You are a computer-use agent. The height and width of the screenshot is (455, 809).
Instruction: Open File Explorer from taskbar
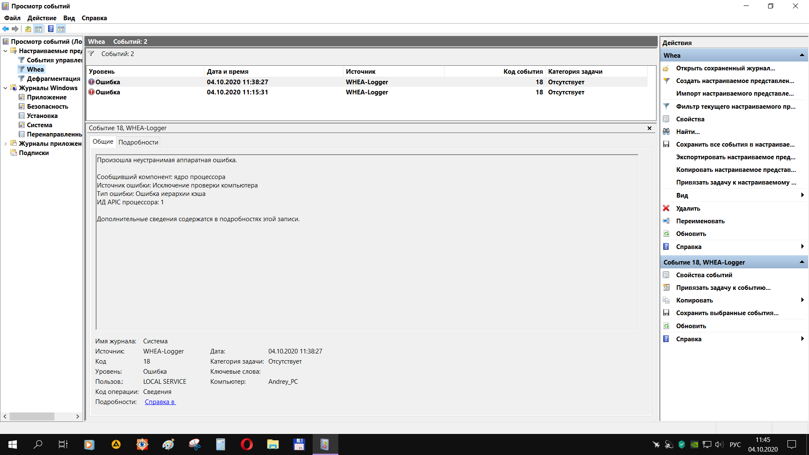click(x=273, y=444)
